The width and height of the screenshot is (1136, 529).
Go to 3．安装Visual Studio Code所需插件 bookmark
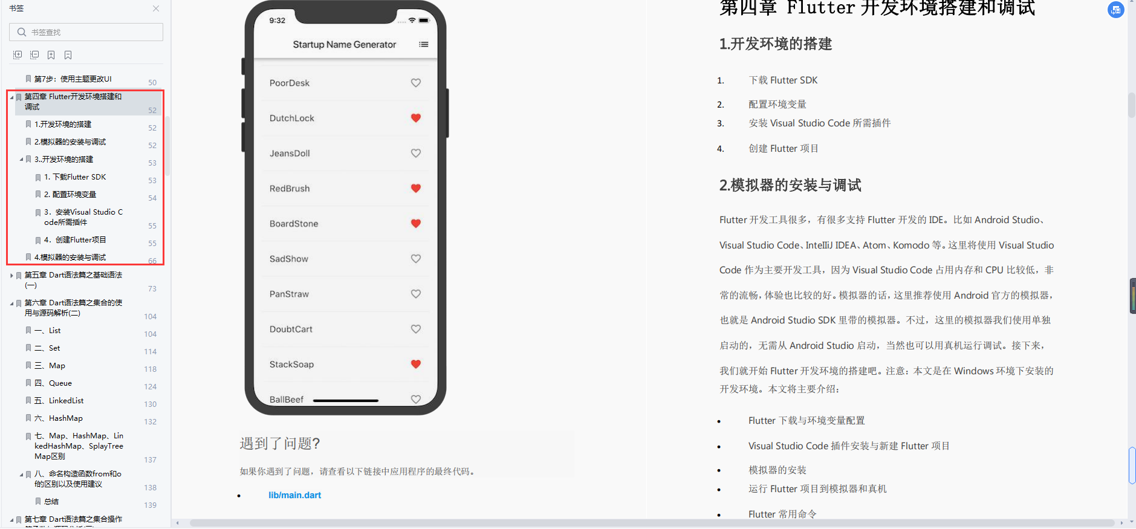(x=83, y=217)
